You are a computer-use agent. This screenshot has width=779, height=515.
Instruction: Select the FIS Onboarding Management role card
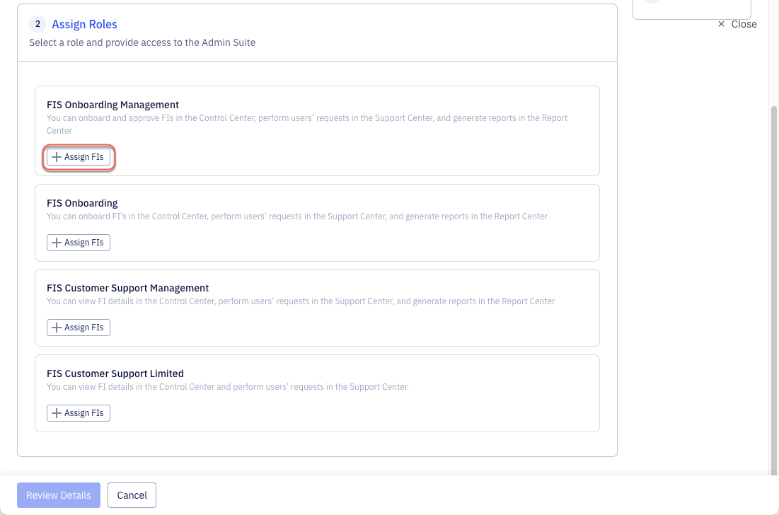[x=318, y=130]
